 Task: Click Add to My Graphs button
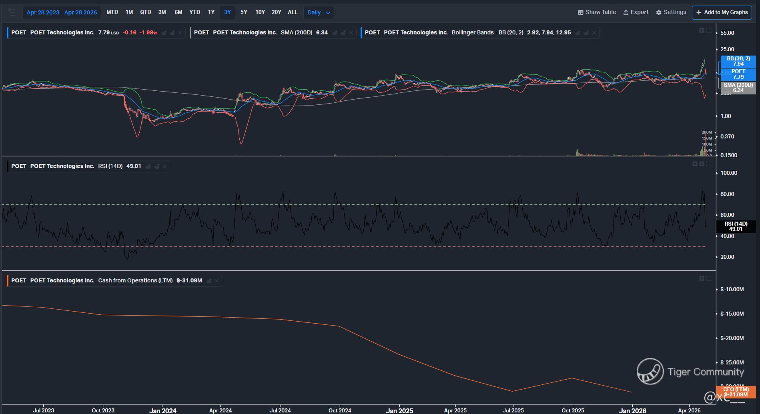pyautogui.click(x=722, y=12)
